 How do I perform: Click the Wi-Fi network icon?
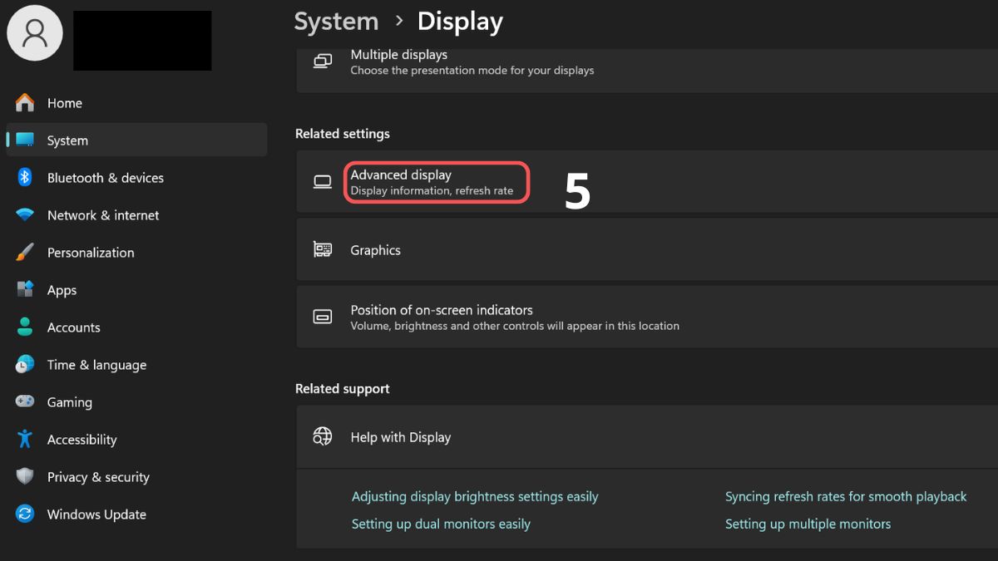click(x=25, y=215)
